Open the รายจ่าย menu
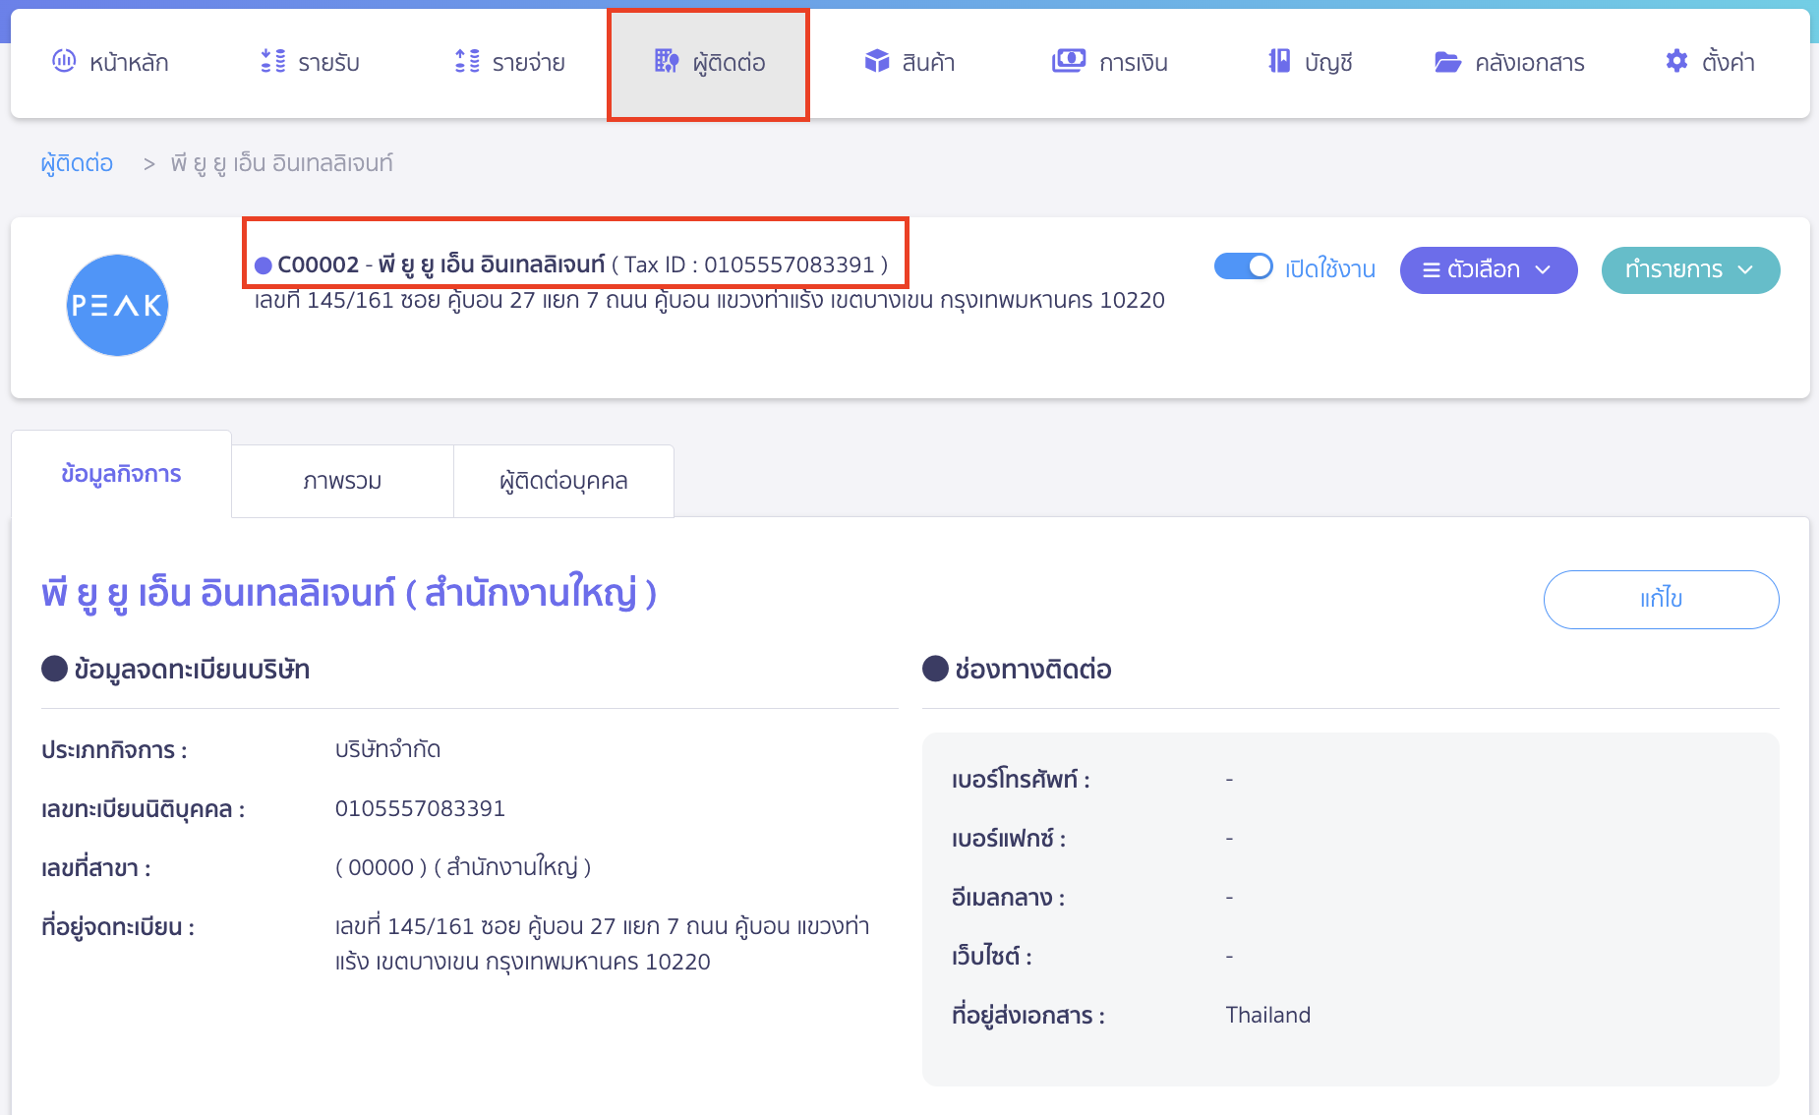This screenshot has height=1115, width=1819. pos(509,62)
